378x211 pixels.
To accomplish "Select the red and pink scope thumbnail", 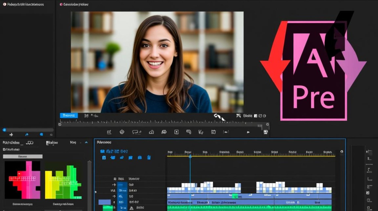I will (x=22, y=180).
